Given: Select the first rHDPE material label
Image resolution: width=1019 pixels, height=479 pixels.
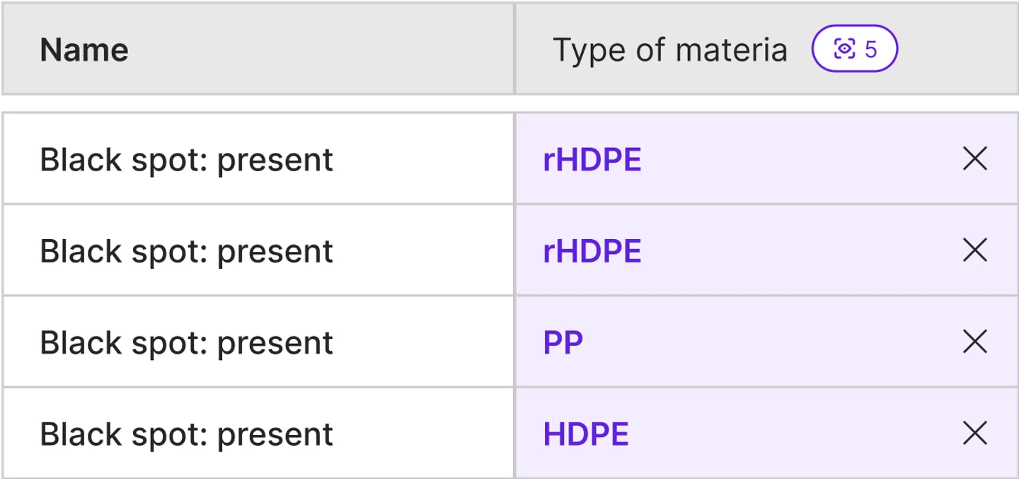Looking at the screenshot, I should point(592,160).
